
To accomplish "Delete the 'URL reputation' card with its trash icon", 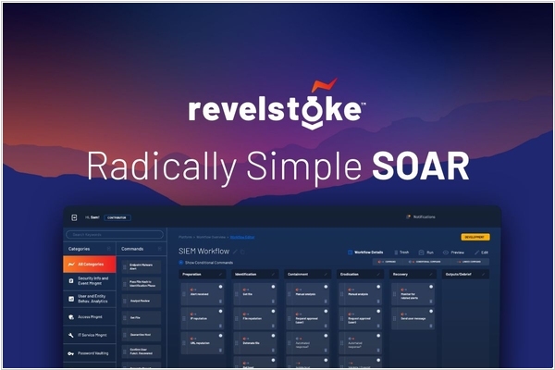I will click(x=220, y=351).
